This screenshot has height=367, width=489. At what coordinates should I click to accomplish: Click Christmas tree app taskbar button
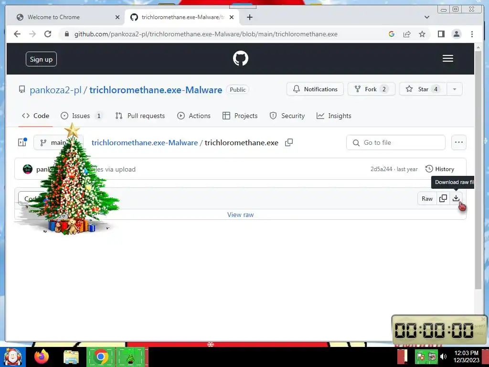click(130, 356)
